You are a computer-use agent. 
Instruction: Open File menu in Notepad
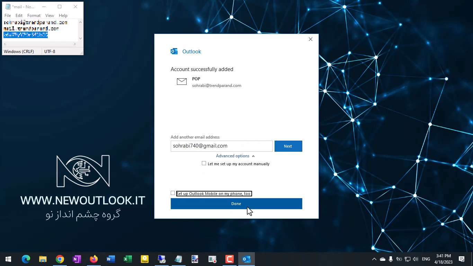tap(8, 16)
